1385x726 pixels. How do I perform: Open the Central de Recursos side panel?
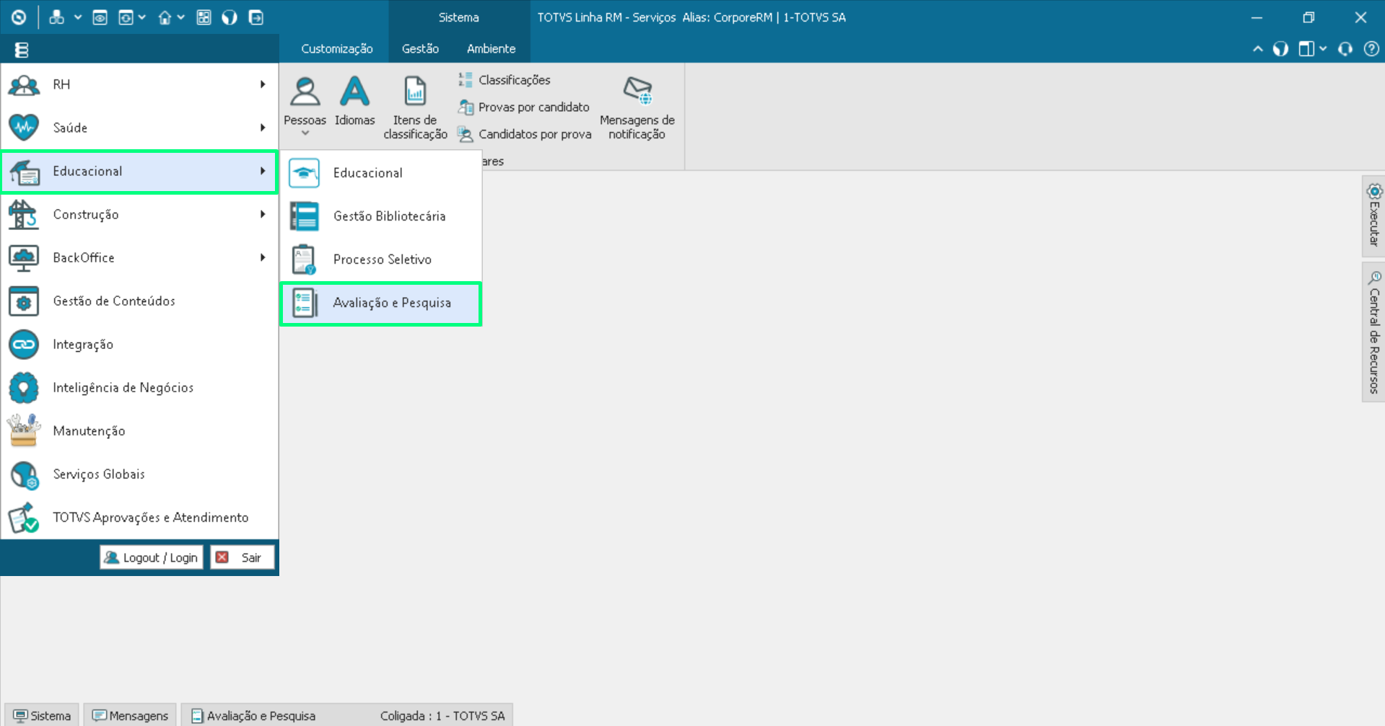1373,332
